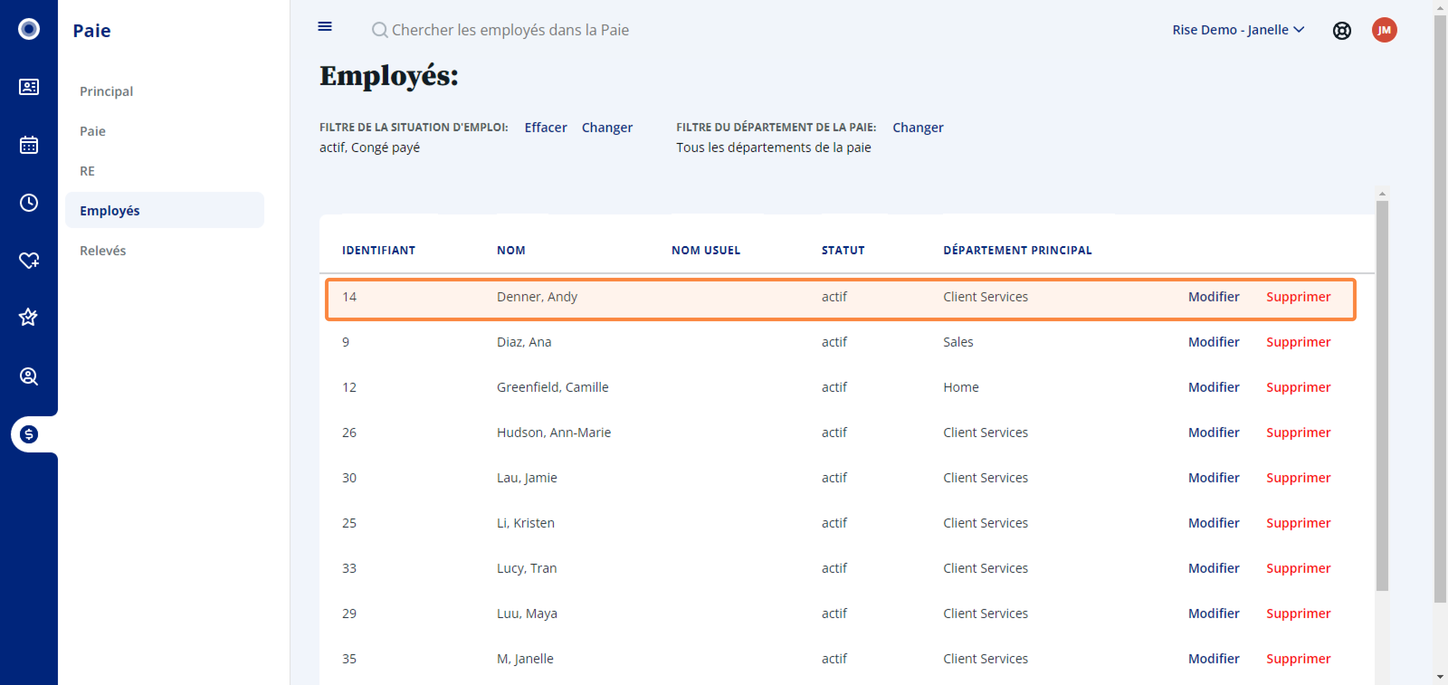This screenshot has width=1448, height=685.
Task: Click Supprimer for Lucy, Tran
Action: click(x=1298, y=568)
